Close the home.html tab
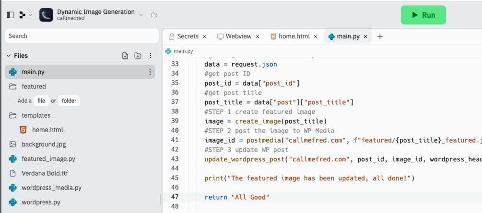 316,36
